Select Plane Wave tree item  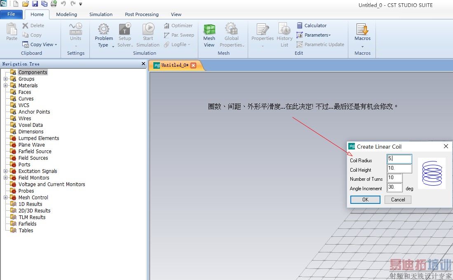click(31, 145)
